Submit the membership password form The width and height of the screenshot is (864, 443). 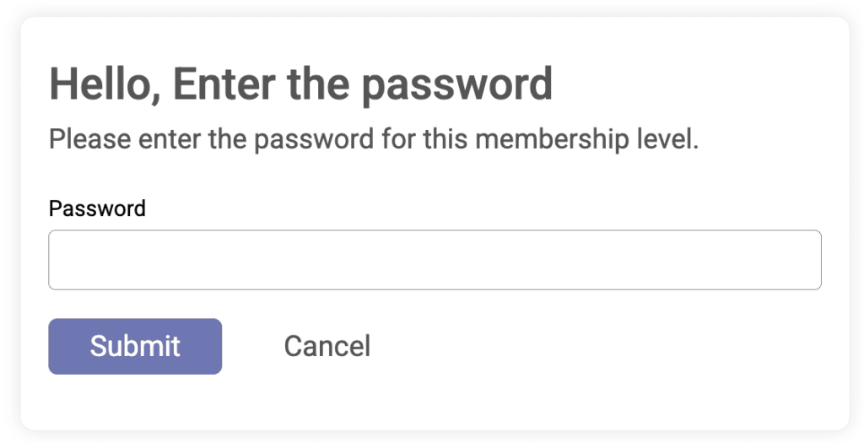tap(135, 346)
